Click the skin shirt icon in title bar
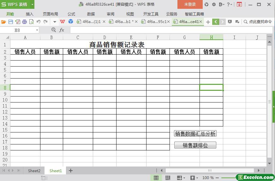Image resolution: width=275 pixels, height=181 pixels. (x=206, y=4)
